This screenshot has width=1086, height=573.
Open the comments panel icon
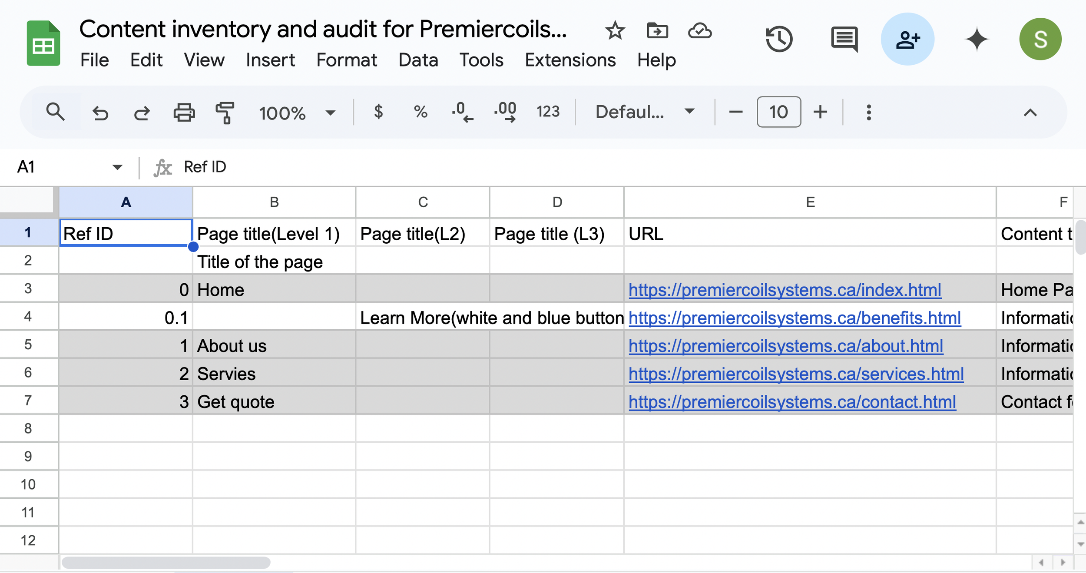[844, 40]
